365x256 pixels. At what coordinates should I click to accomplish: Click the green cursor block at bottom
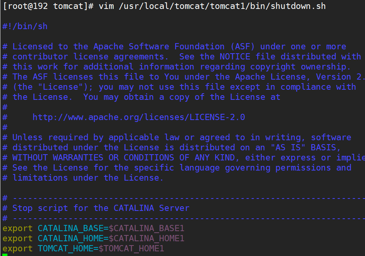[x=4, y=254]
